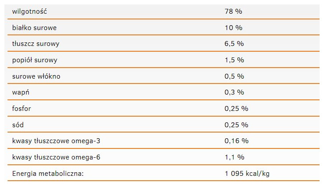The image size is (324, 186).
Task: Select the 0,5 % crude fibre value
Action: pyautogui.click(x=234, y=76)
